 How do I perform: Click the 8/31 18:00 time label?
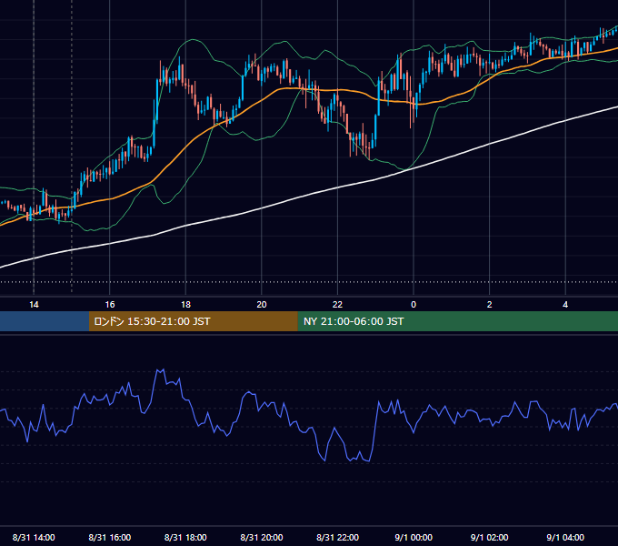(x=185, y=537)
